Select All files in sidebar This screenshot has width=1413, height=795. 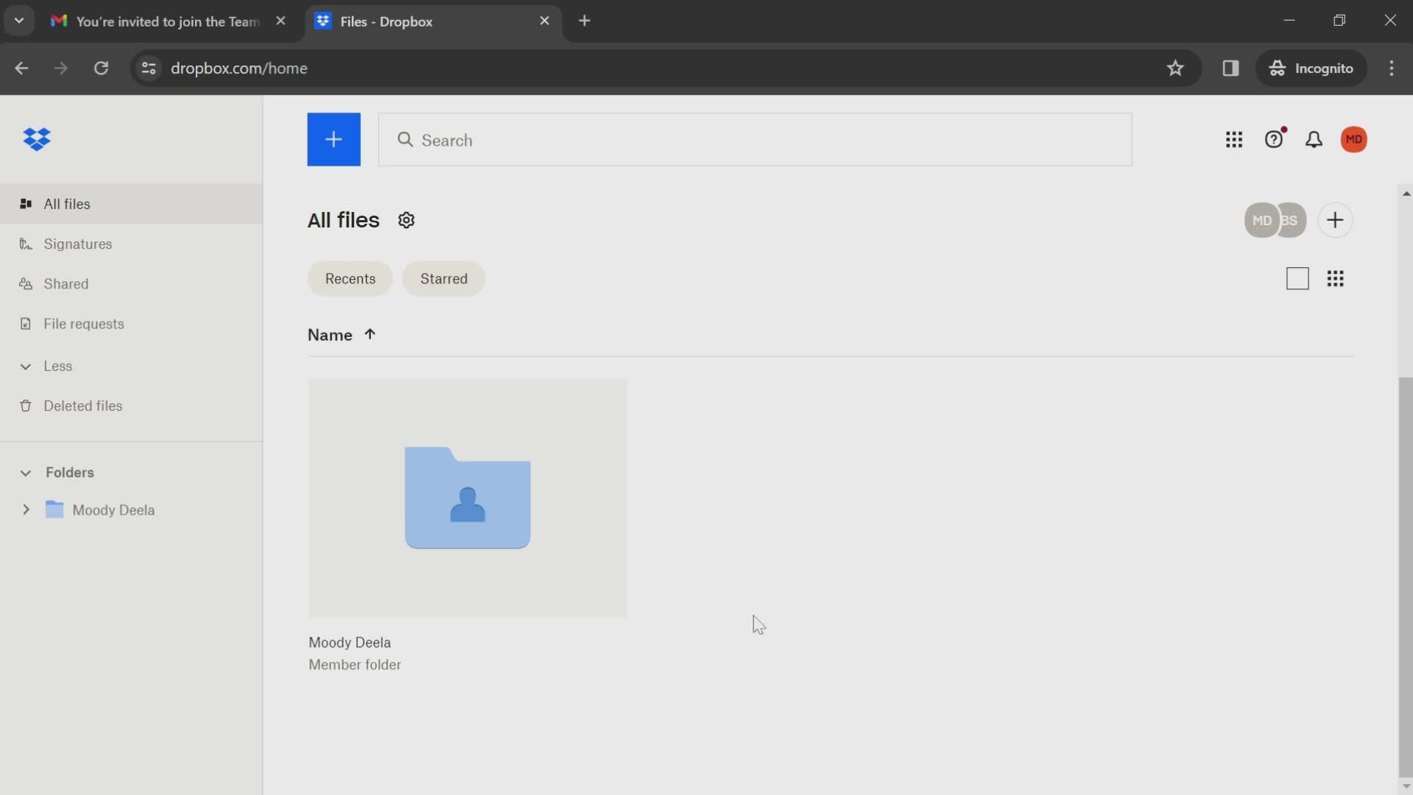pos(131,204)
